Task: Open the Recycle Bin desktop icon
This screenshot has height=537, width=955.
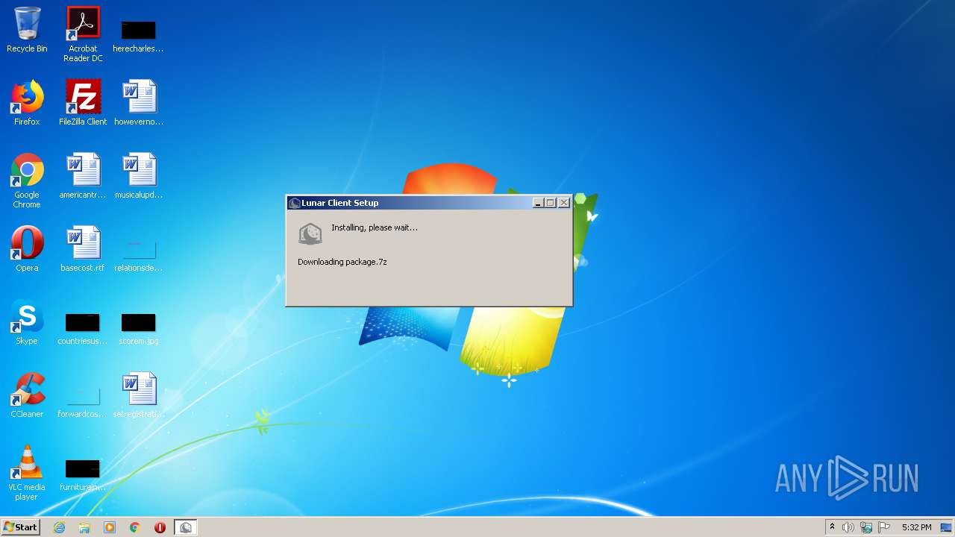Action: pos(27,30)
